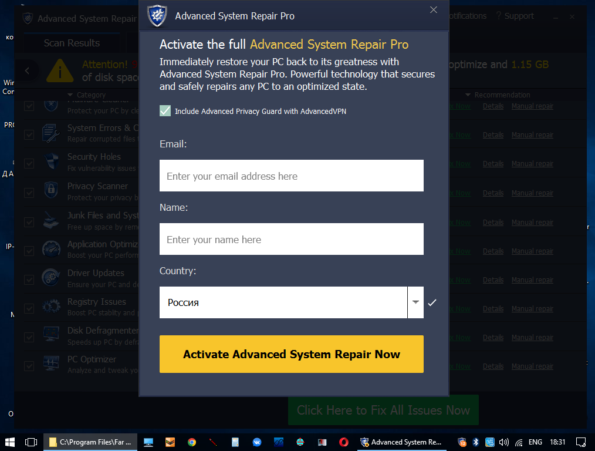Open the Windows Start menu
595x451 pixels.
pos(10,442)
